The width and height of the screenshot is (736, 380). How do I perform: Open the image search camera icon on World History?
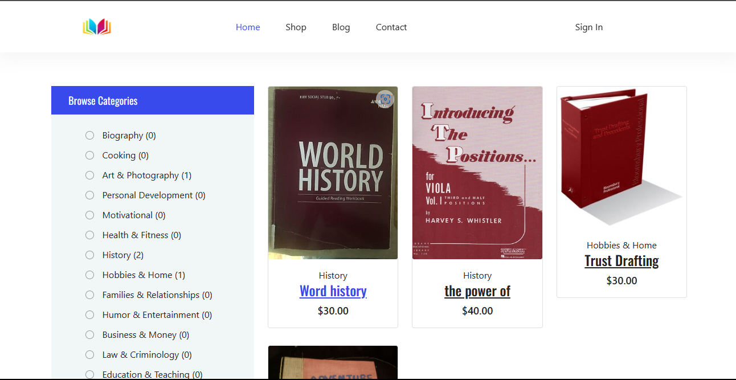(x=385, y=99)
